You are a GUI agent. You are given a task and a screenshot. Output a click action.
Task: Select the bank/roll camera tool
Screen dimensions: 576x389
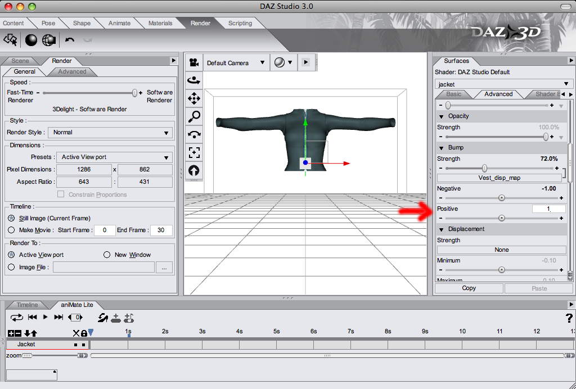(x=194, y=134)
